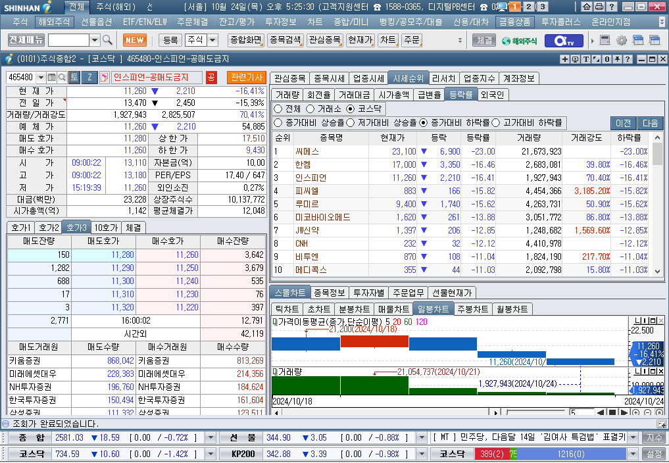The width and height of the screenshot is (669, 463).
Task: Select the 거래소 market radio button
Action: 310,109
